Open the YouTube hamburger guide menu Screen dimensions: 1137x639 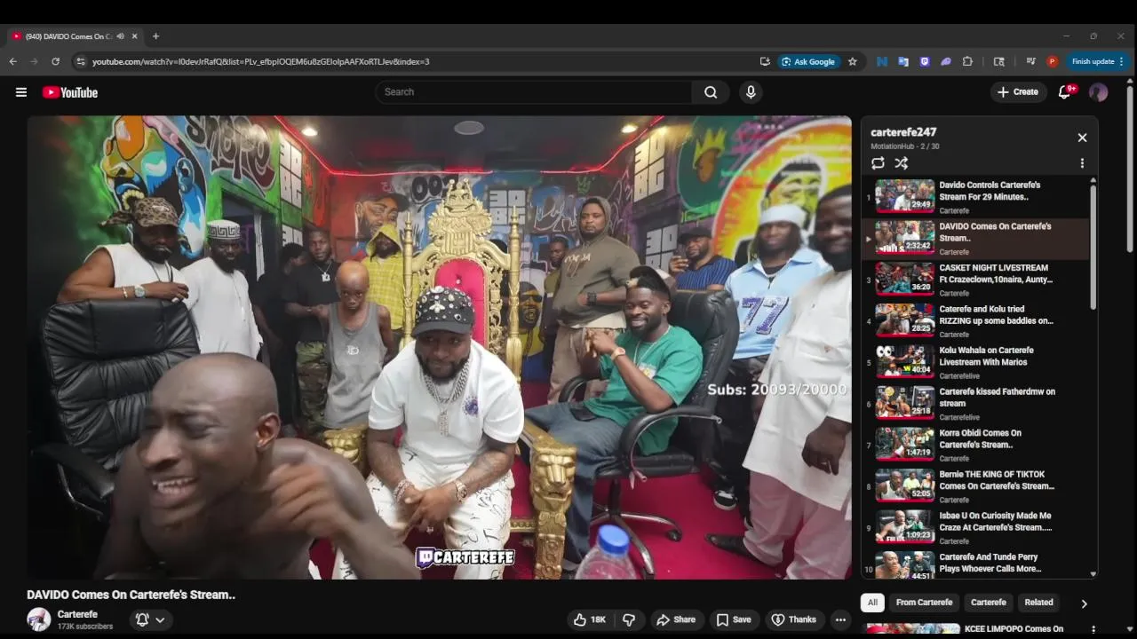click(x=21, y=92)
